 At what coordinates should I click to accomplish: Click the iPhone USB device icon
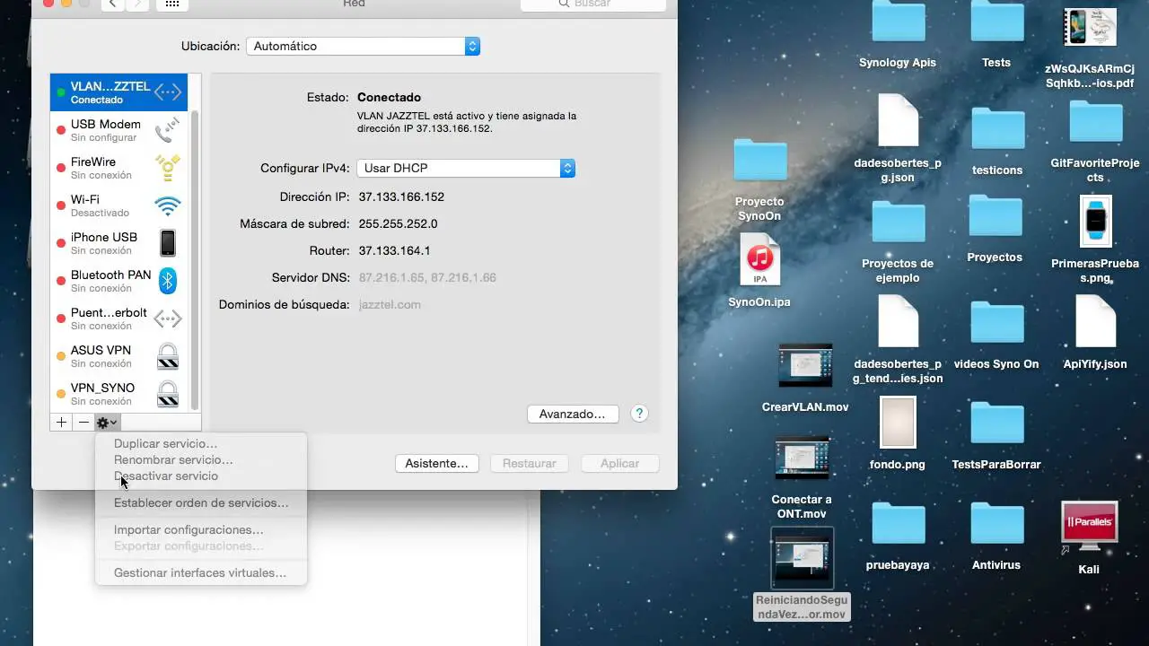(167, 242)
